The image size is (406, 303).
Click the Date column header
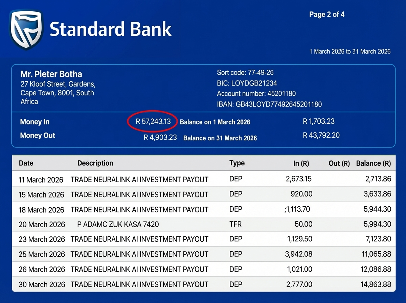click(26, 163)
